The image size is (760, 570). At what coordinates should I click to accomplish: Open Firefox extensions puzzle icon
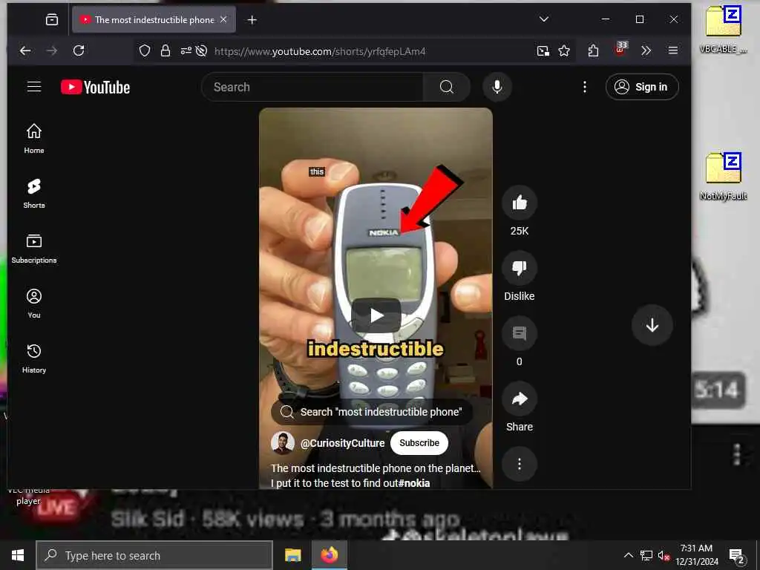593,51
